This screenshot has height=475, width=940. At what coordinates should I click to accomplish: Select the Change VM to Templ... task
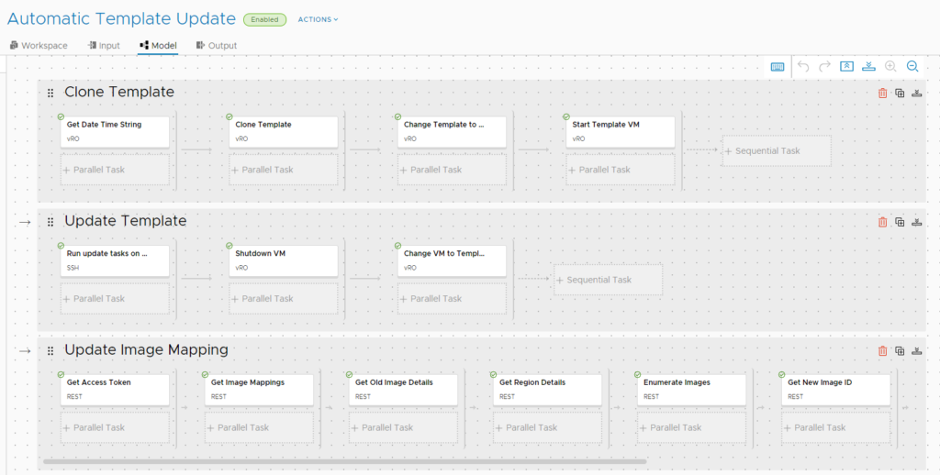click(x=452, y=260)
